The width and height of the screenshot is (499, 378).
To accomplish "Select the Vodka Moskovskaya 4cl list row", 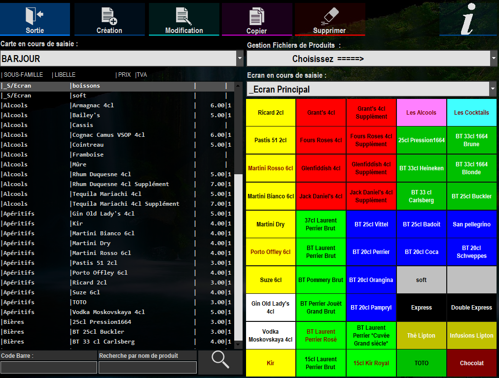I will [108, 312].
